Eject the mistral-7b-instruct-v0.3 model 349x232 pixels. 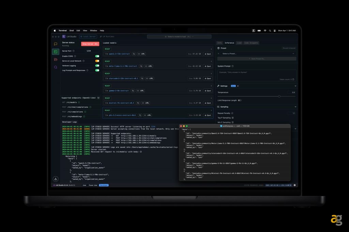point(208,103)
